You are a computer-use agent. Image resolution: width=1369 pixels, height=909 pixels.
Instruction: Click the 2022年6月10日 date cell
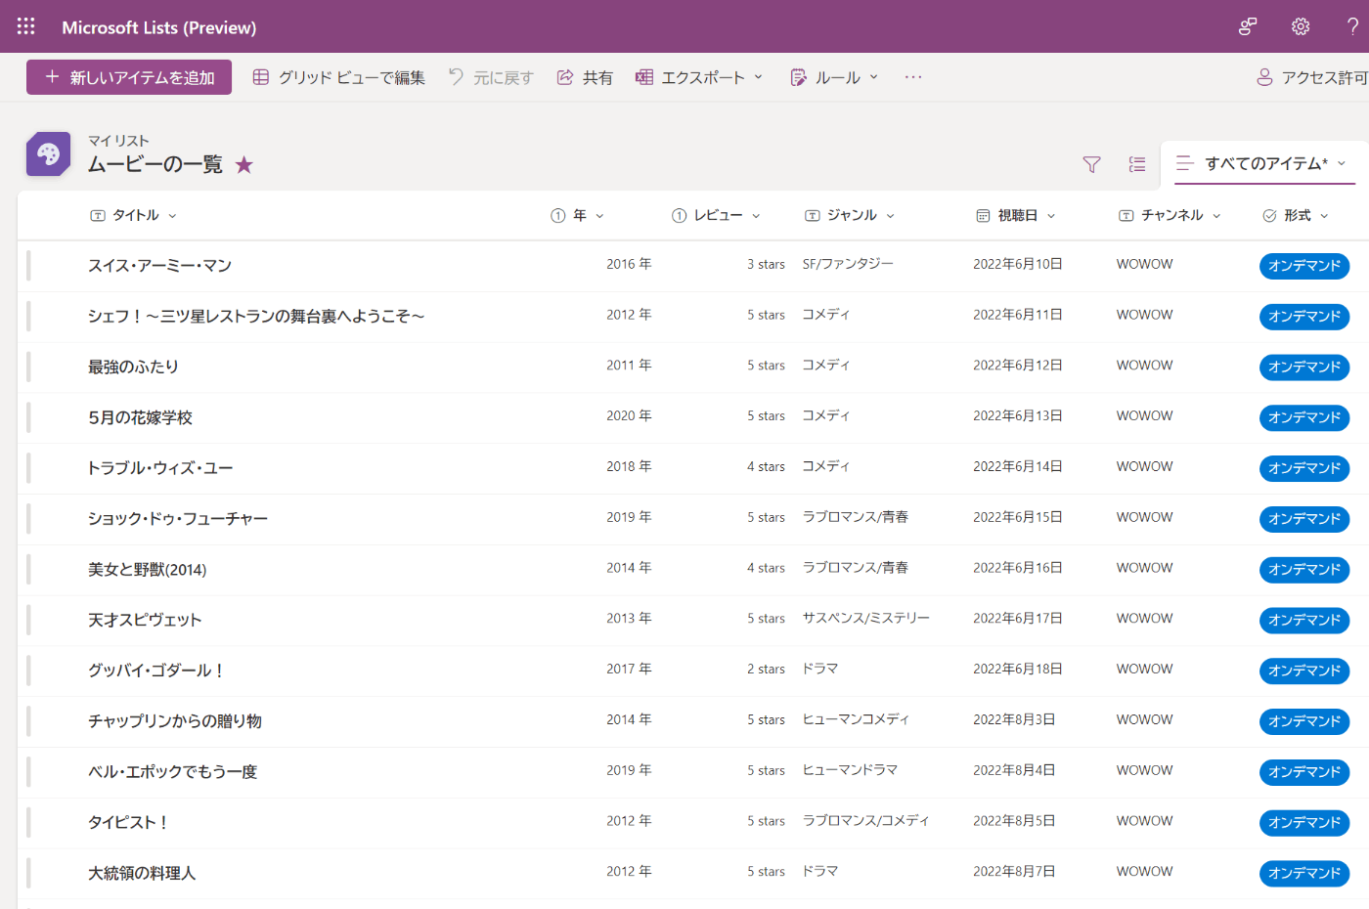tap(1018, 264)
